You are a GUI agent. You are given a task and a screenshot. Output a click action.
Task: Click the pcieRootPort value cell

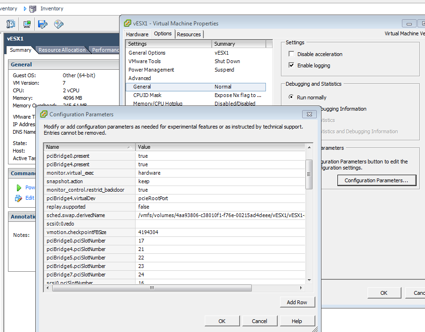pos(220,198)
